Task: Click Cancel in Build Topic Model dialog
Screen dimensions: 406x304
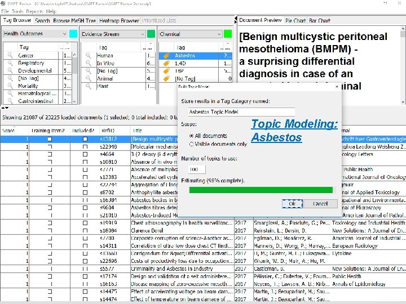Action: [x=320, y=204]
